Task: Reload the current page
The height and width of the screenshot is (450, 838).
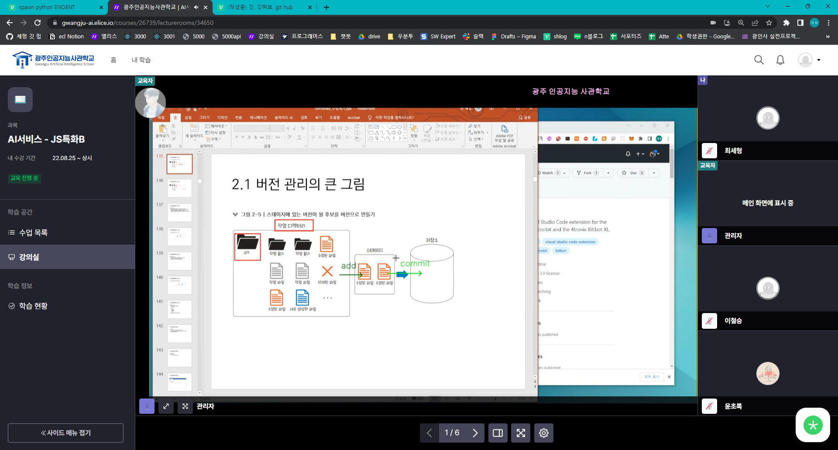Action: 38,23
